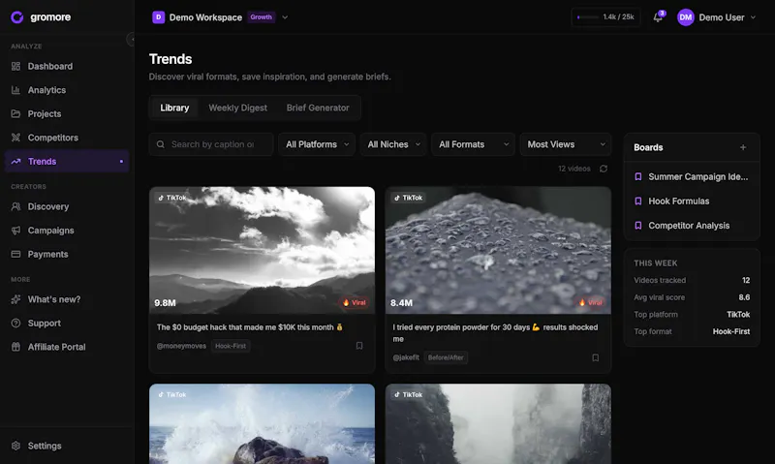775x464 pixels.
Task: Open Summer Campaign Ideas board
Action: pyautogui.click(x=692, y=177)
